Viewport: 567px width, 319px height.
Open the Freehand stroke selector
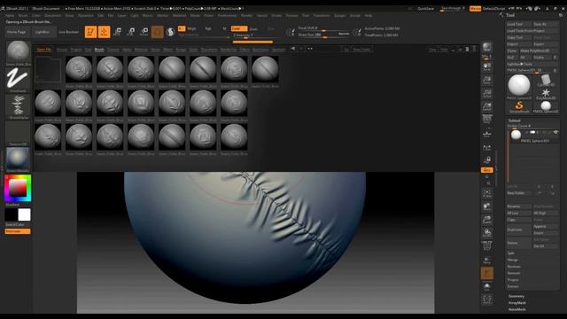pos(18,80)
